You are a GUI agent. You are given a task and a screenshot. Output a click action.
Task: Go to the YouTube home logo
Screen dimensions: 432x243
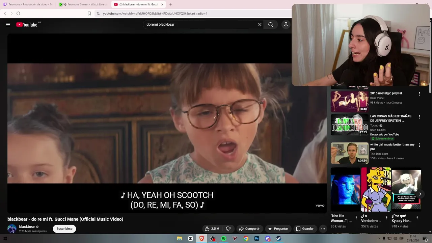[27, 25]
